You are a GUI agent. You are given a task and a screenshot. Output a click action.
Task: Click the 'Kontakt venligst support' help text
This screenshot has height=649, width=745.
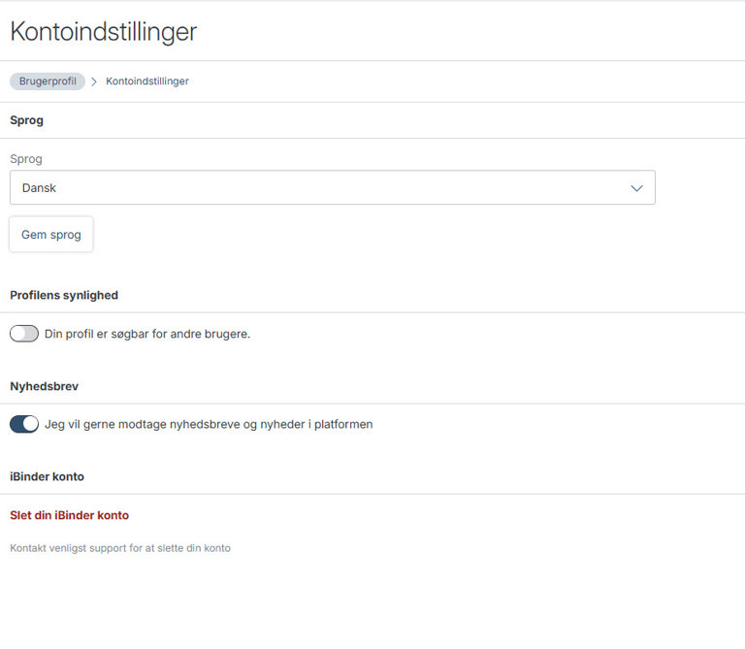pyautogui.click(x=120, y=548)
